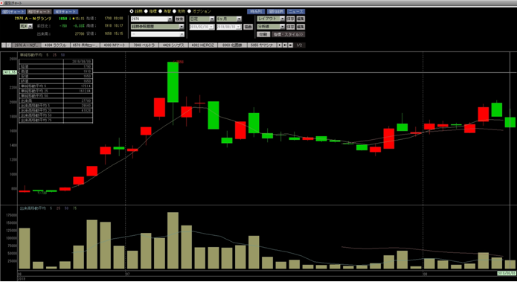
Task: Click the tall green peak candlestick labeled 2556
Action: click(x=173, y=82)
